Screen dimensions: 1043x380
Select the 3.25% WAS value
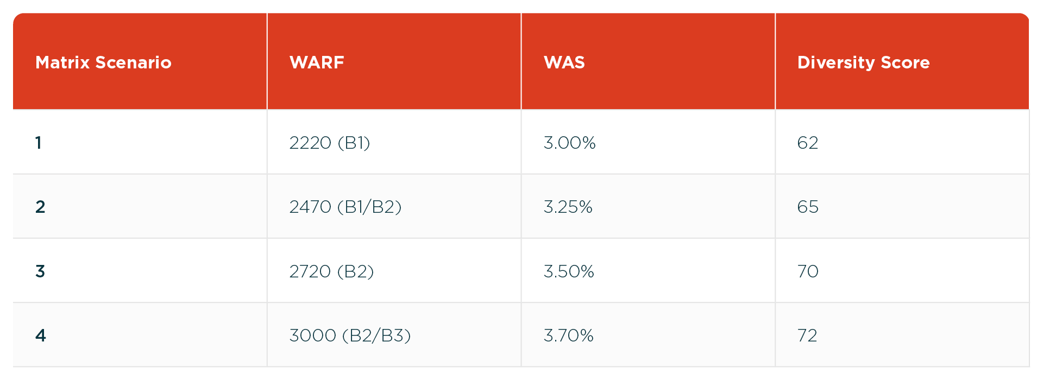click(x=568, y=207)
